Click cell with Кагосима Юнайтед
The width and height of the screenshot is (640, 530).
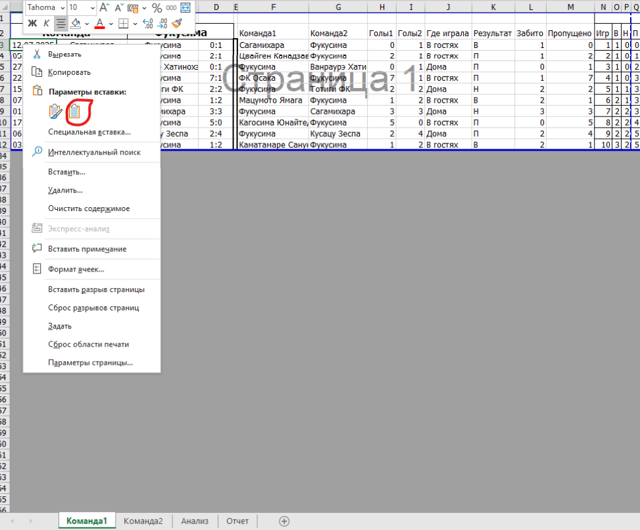pyautogui.click(x=273, y=122)
